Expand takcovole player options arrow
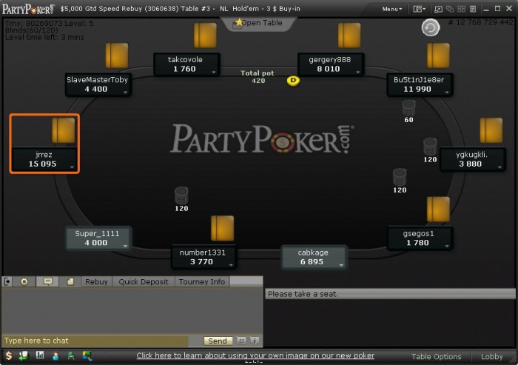This screenshot has width=518, height=365. [214, 72]
